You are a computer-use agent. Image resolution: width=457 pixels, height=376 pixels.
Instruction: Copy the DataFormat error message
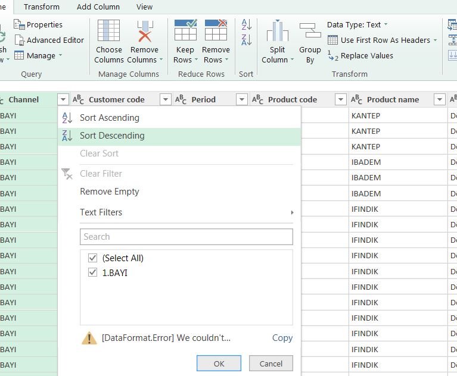click(x=282, y=338)
